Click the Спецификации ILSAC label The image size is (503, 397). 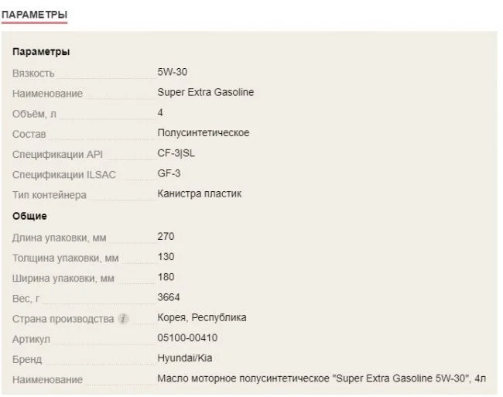coord(64,175)
